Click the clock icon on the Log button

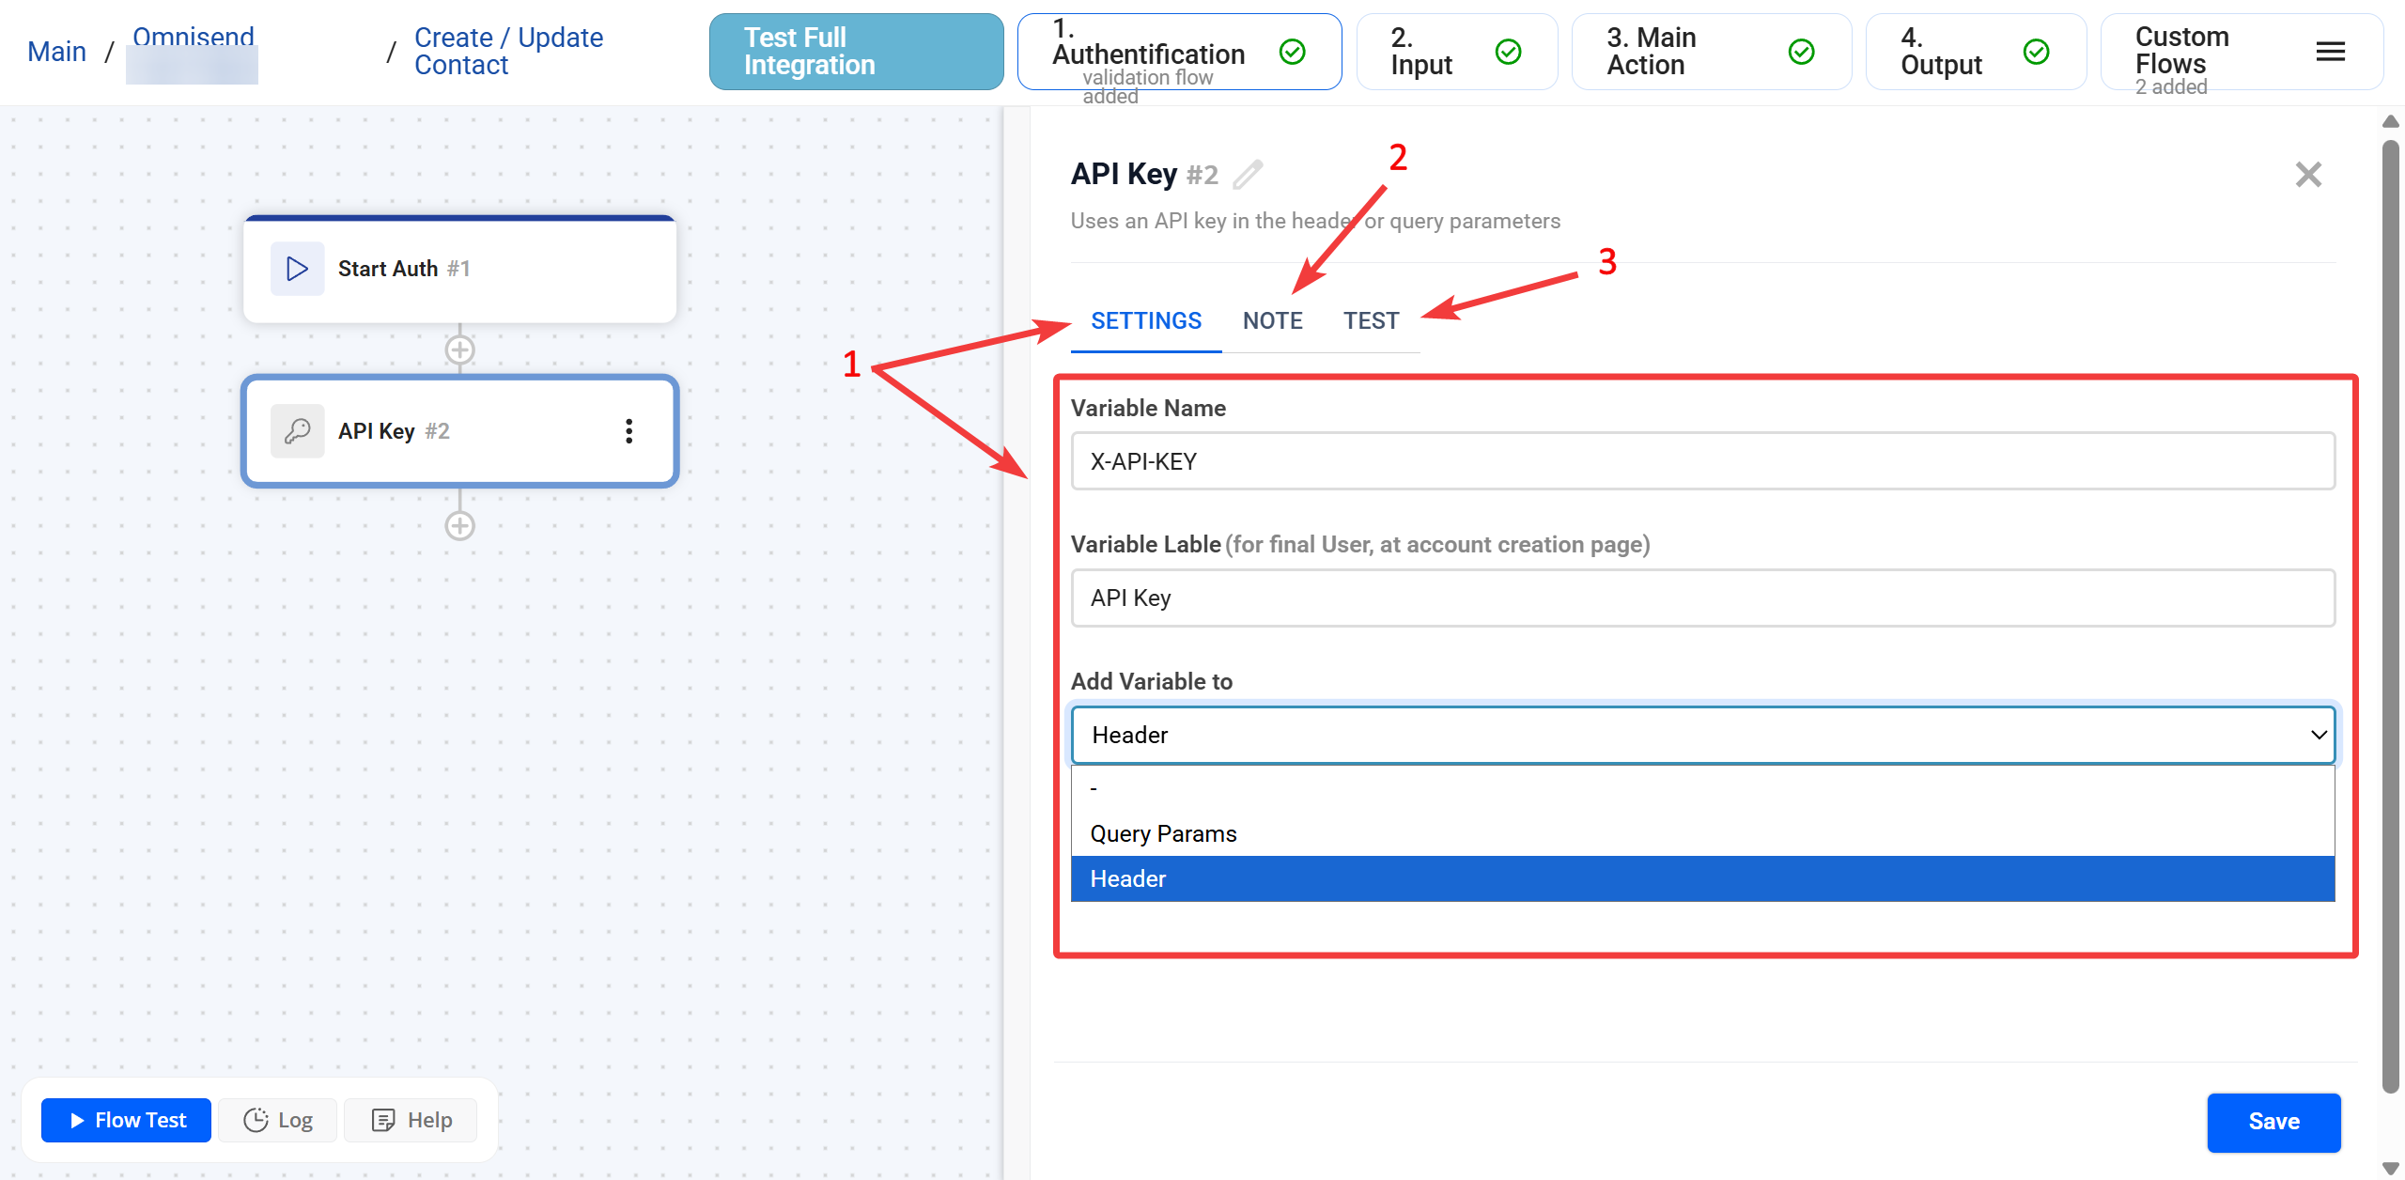click(x=256, y=1120)
